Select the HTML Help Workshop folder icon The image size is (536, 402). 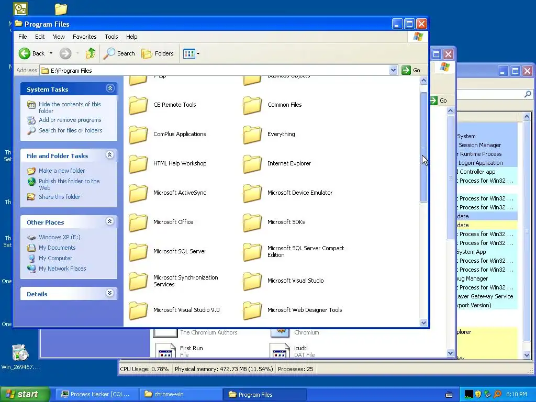tap(138, 164)
